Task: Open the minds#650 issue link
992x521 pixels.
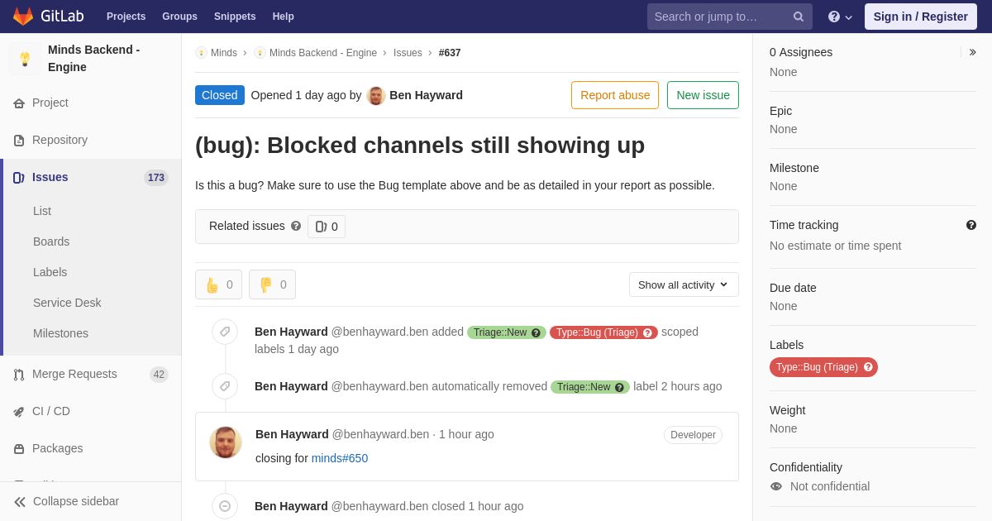Action: coord(340,458)
